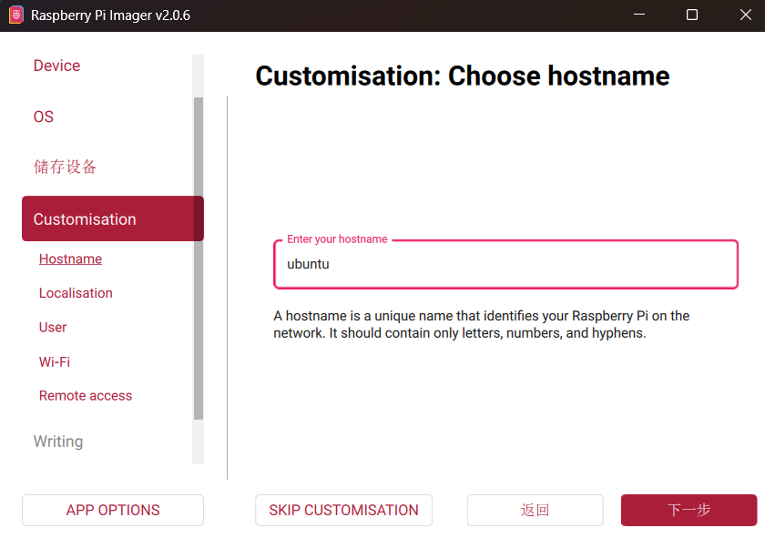Open the OS step in sidebar

click(44, 117)
